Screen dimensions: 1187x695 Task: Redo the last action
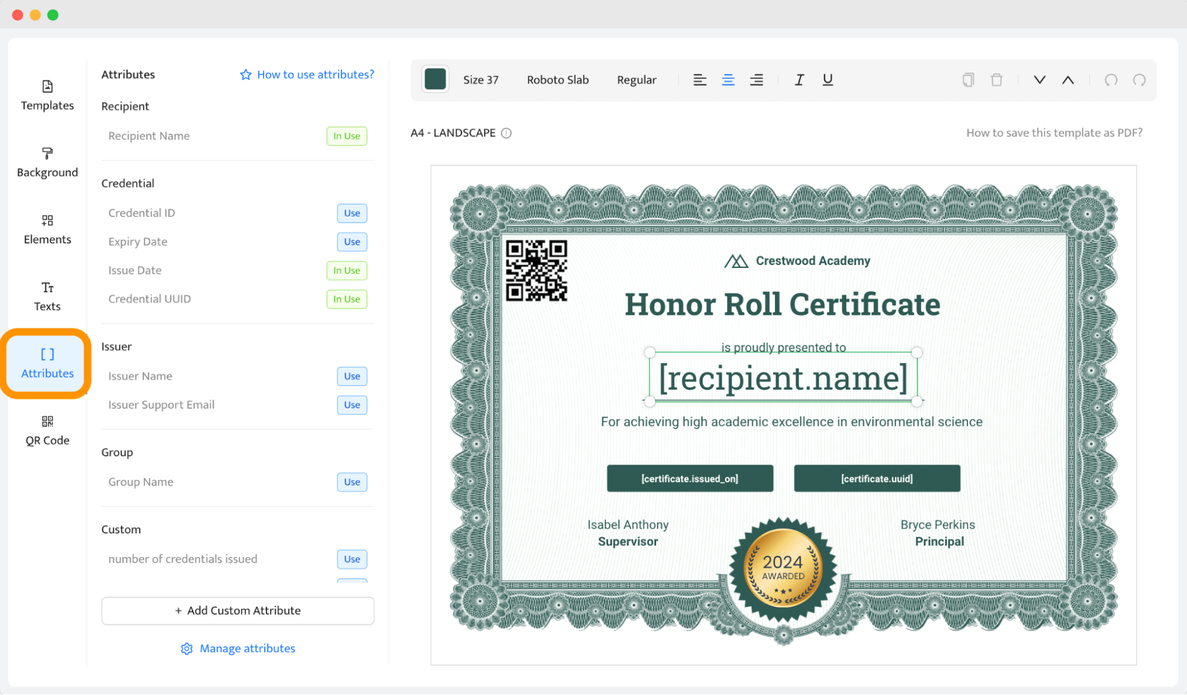(x=1139, y=80)
